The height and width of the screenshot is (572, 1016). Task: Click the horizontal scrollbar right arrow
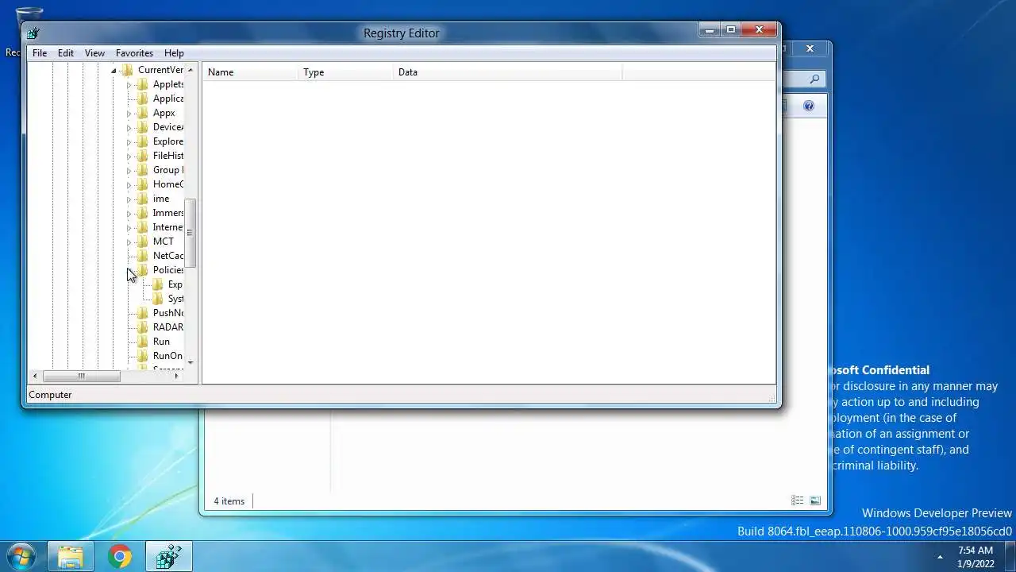coord(176,376)
